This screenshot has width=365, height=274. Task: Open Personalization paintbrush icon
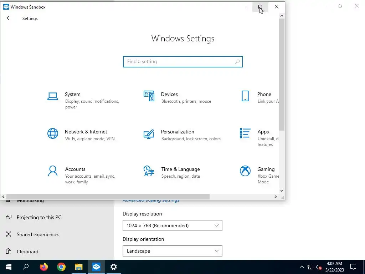click(149, 134)
